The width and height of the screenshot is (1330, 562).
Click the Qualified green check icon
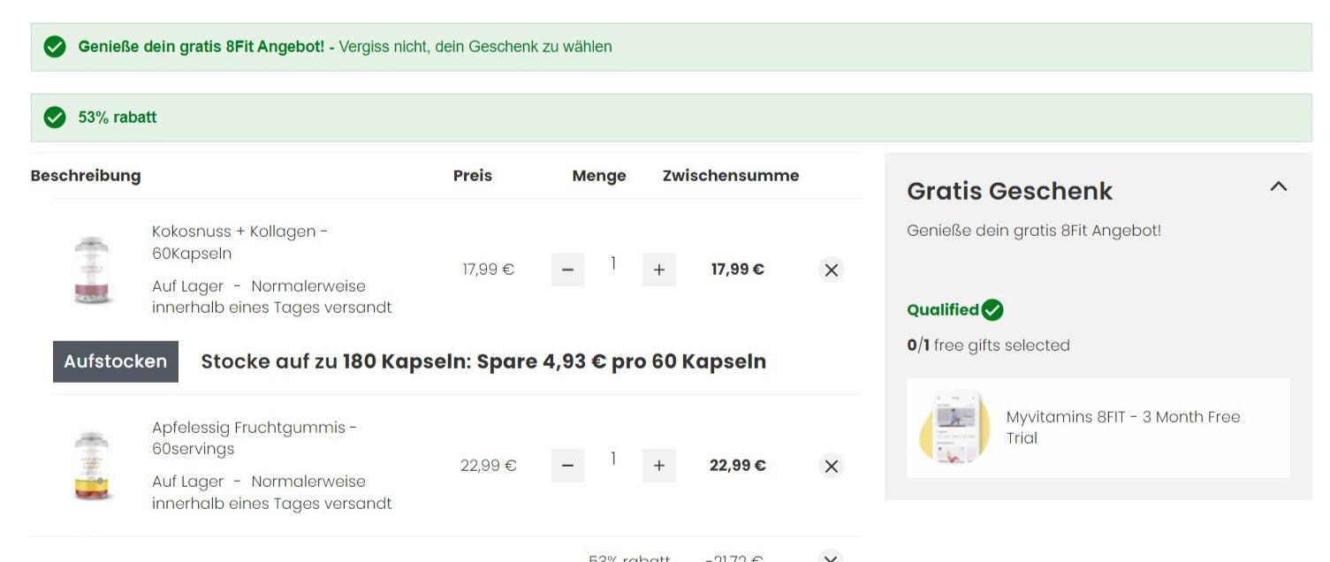coord(992,310)
